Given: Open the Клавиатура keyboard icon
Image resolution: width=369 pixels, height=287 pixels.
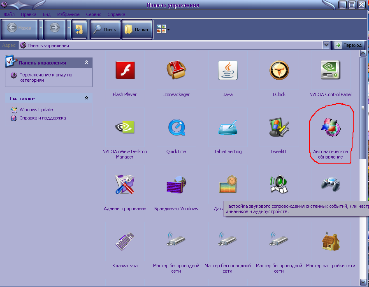Looking at the screenshot, I should (125, 242).
